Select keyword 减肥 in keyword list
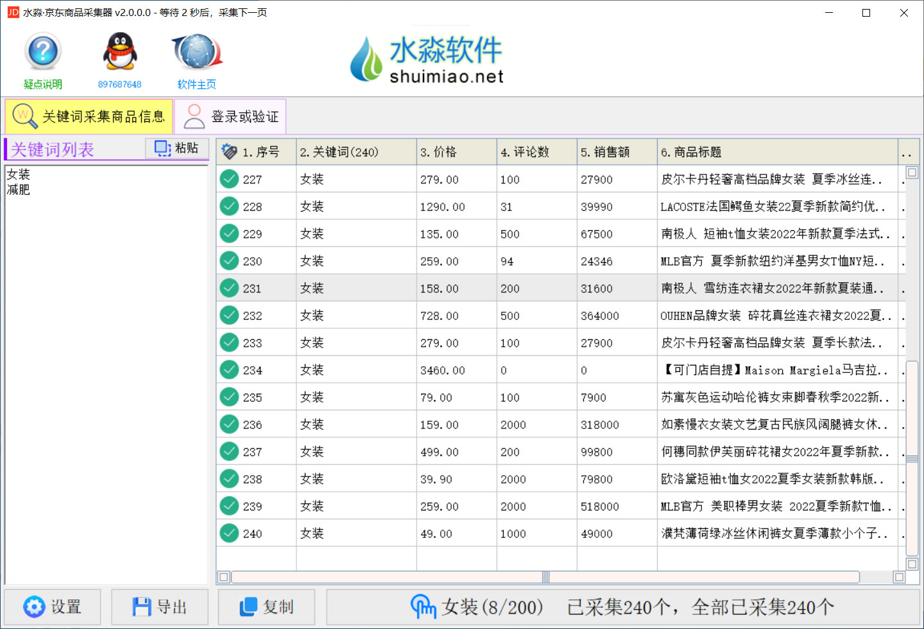 19,190
